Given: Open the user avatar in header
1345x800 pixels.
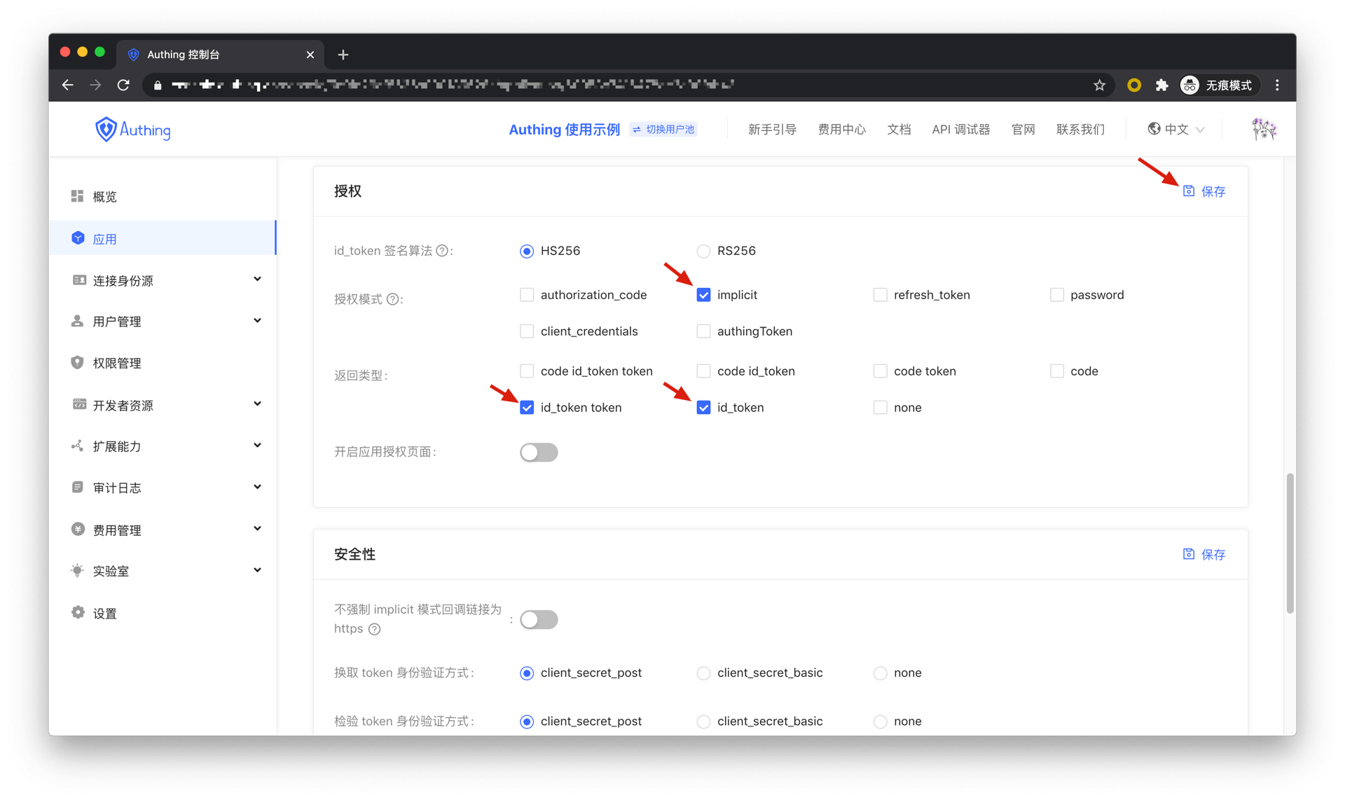Looking at the screenshot, I should (1264, 129).
